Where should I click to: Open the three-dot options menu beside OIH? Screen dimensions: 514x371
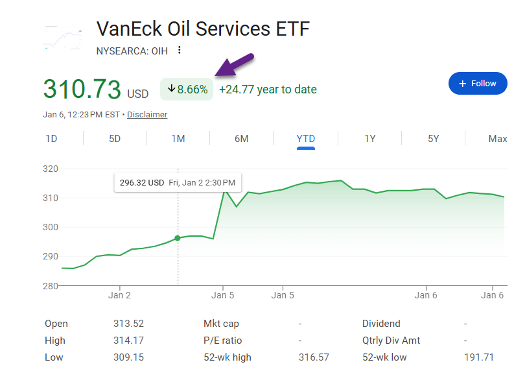(180, 51)
